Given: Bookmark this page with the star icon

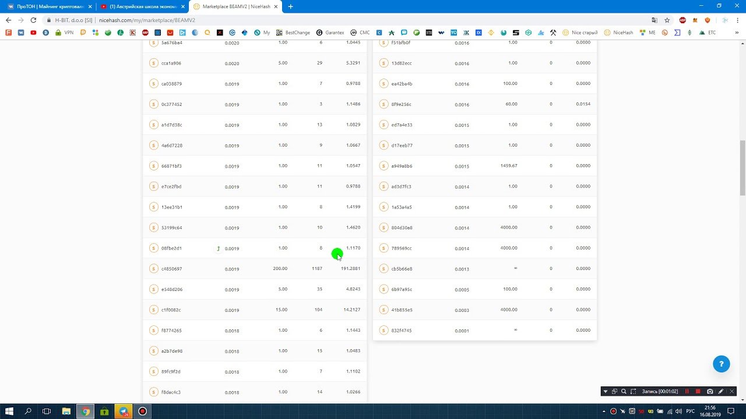Looking at the screenshot, I should 667,20.
